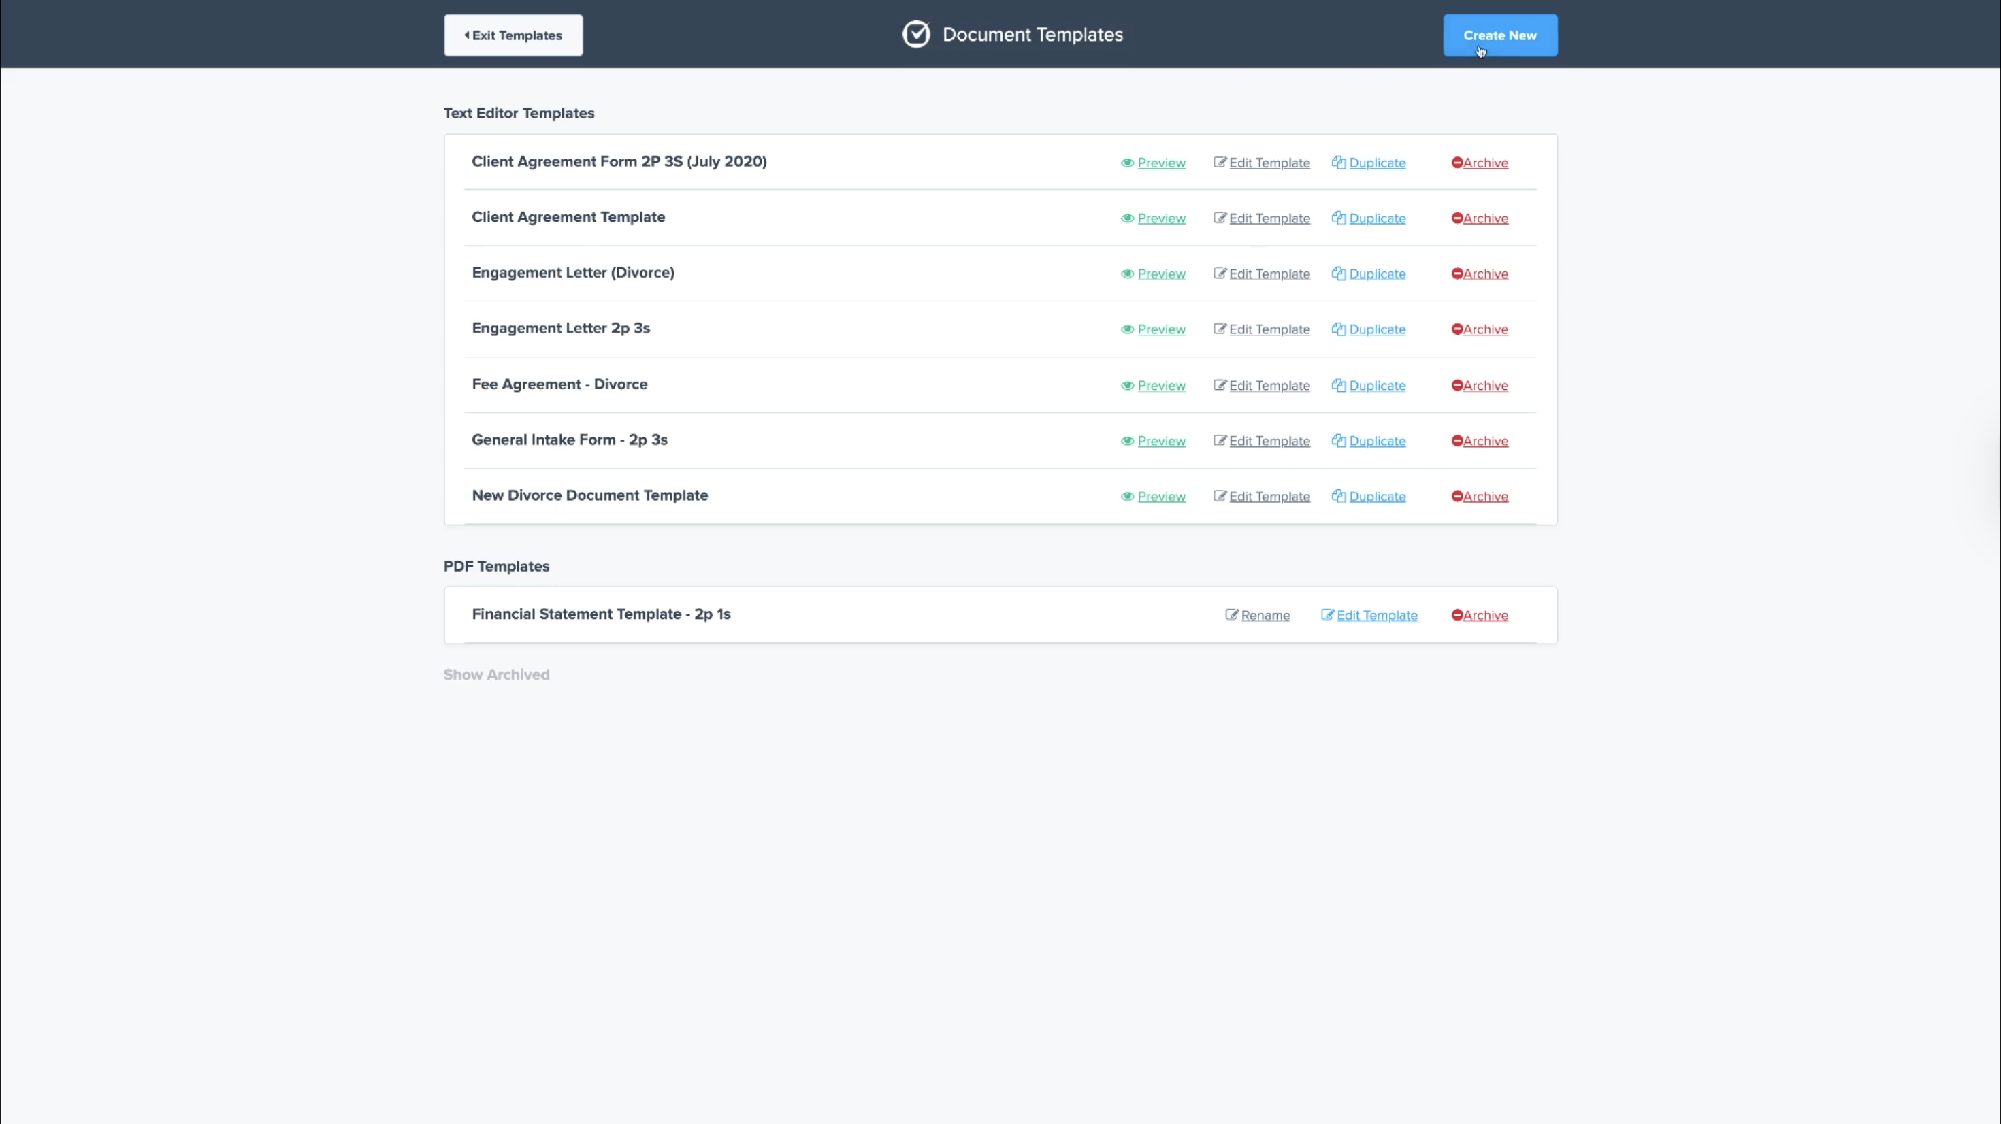2001x1124 pixels.
Task: Select Fee Agreement - Divorce template name
Action: pyautogui.click(x=559, y=384)
